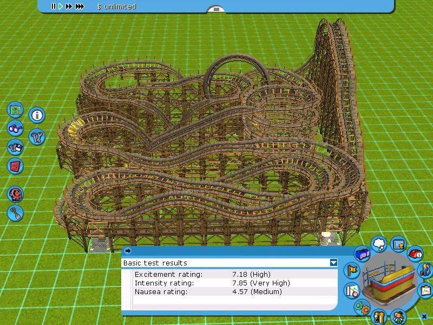The image size is (433, 325).
Task: Collapse ride panel with arrow button
Action: coord(128,251)
